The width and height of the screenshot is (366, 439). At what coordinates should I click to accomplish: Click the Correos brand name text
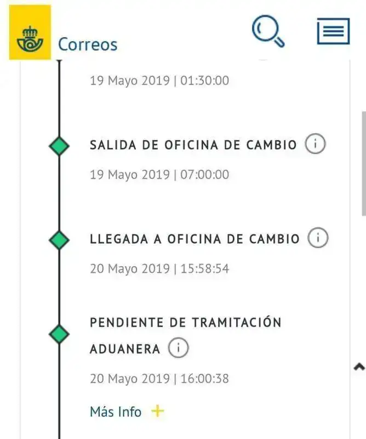[88, 44]
